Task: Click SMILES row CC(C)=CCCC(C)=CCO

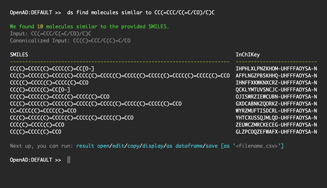Action: pos(36,132)
